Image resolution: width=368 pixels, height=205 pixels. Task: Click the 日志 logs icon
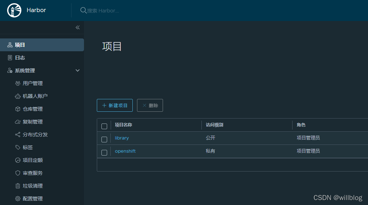point(10,58)
